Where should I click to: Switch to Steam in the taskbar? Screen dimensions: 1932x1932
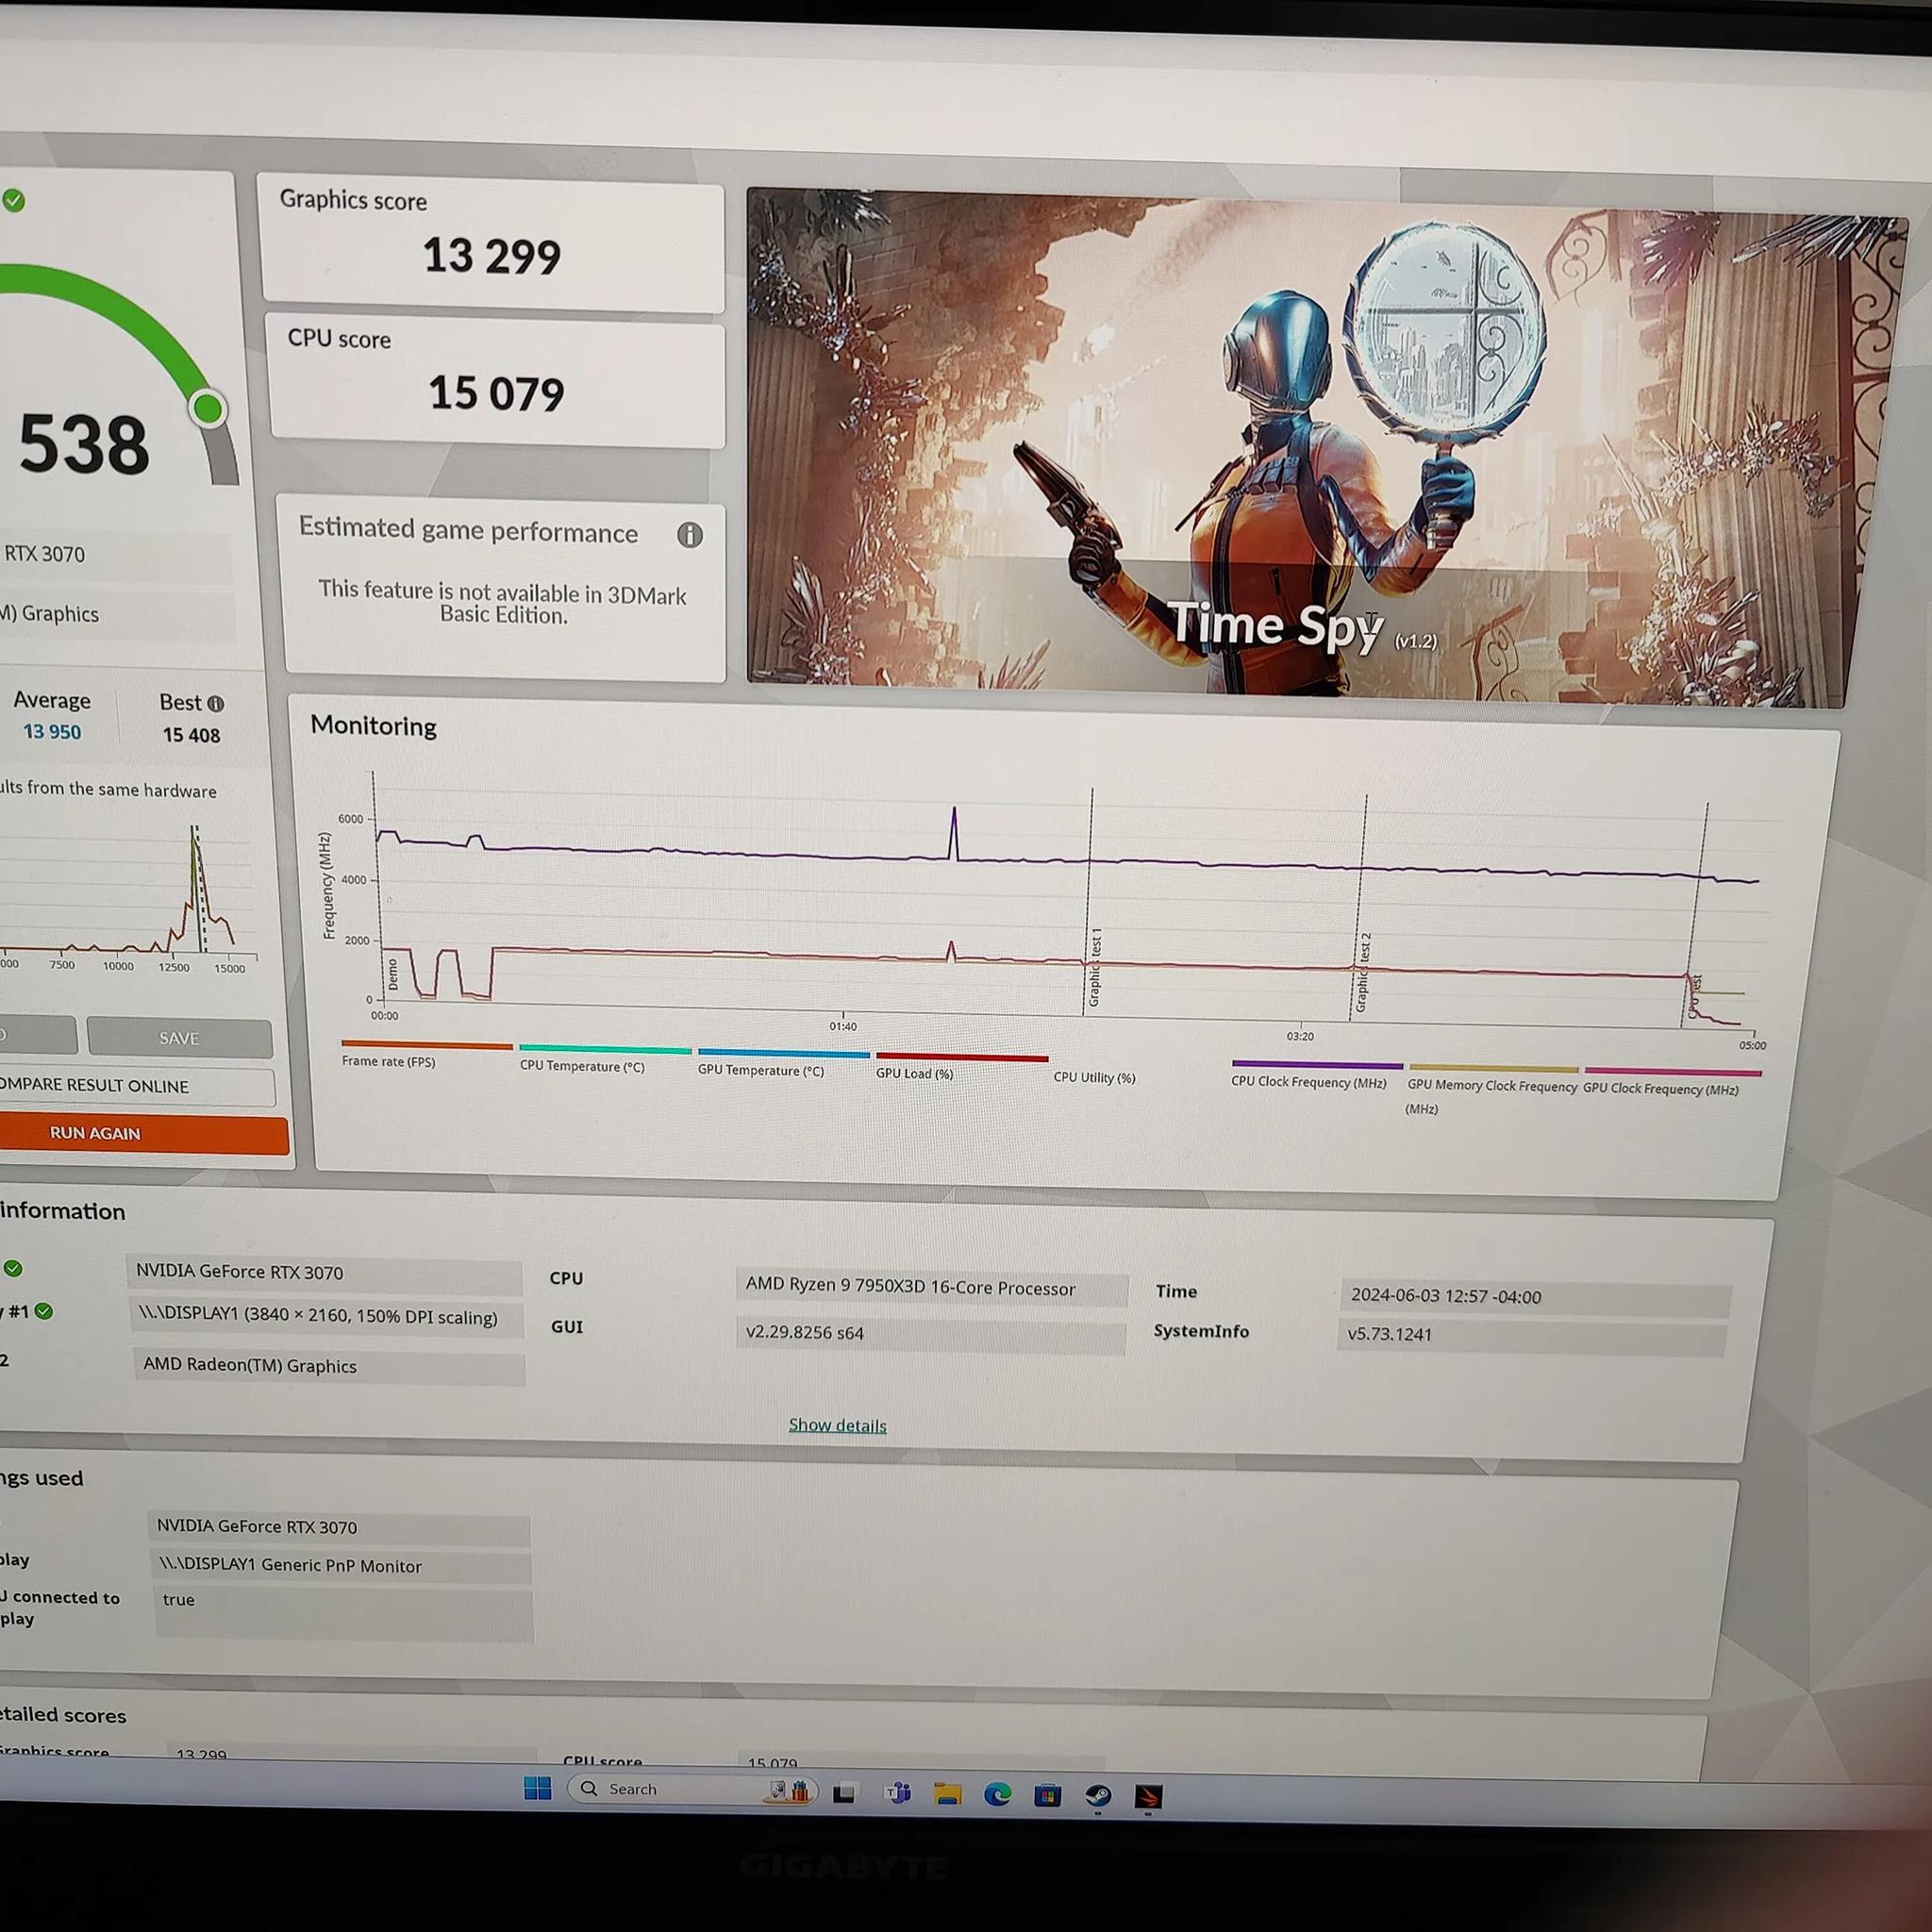pyautogui.click(x=1098, y=1796)
